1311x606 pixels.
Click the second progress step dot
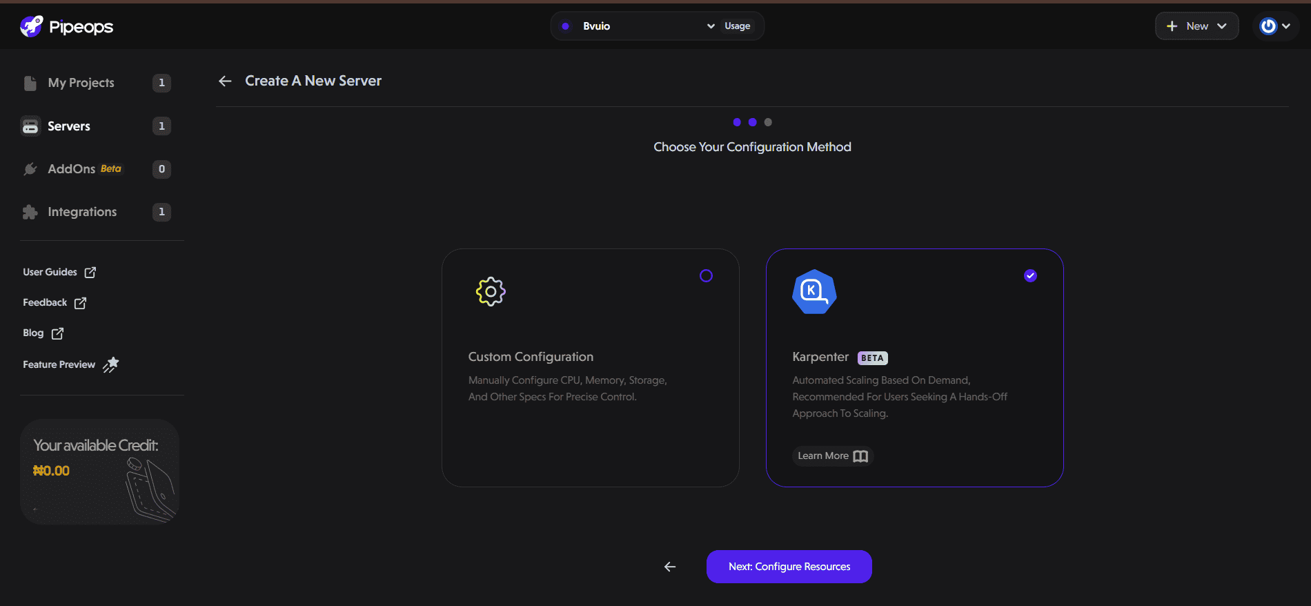coord(752,122)
